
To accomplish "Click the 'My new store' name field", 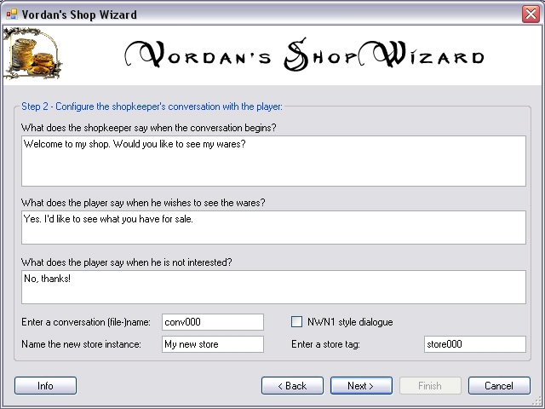I will (213, 344).
